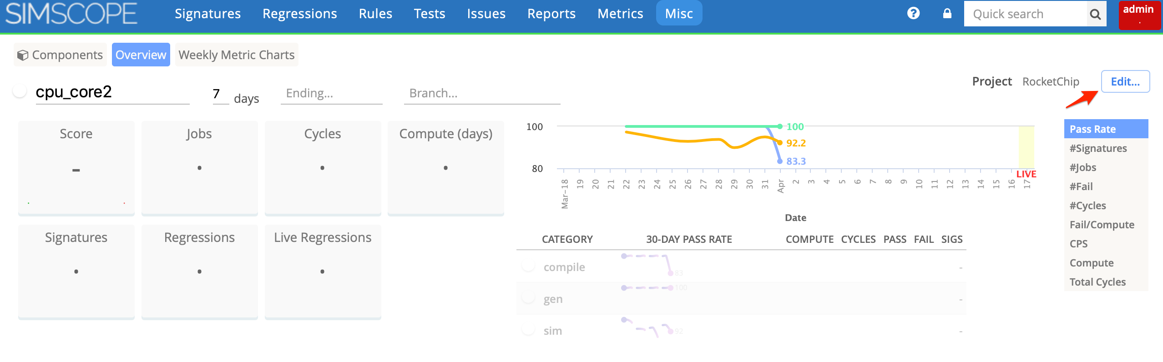Open the Tests menu
This screenshot has width=1163, height=362.
[429, 14]
